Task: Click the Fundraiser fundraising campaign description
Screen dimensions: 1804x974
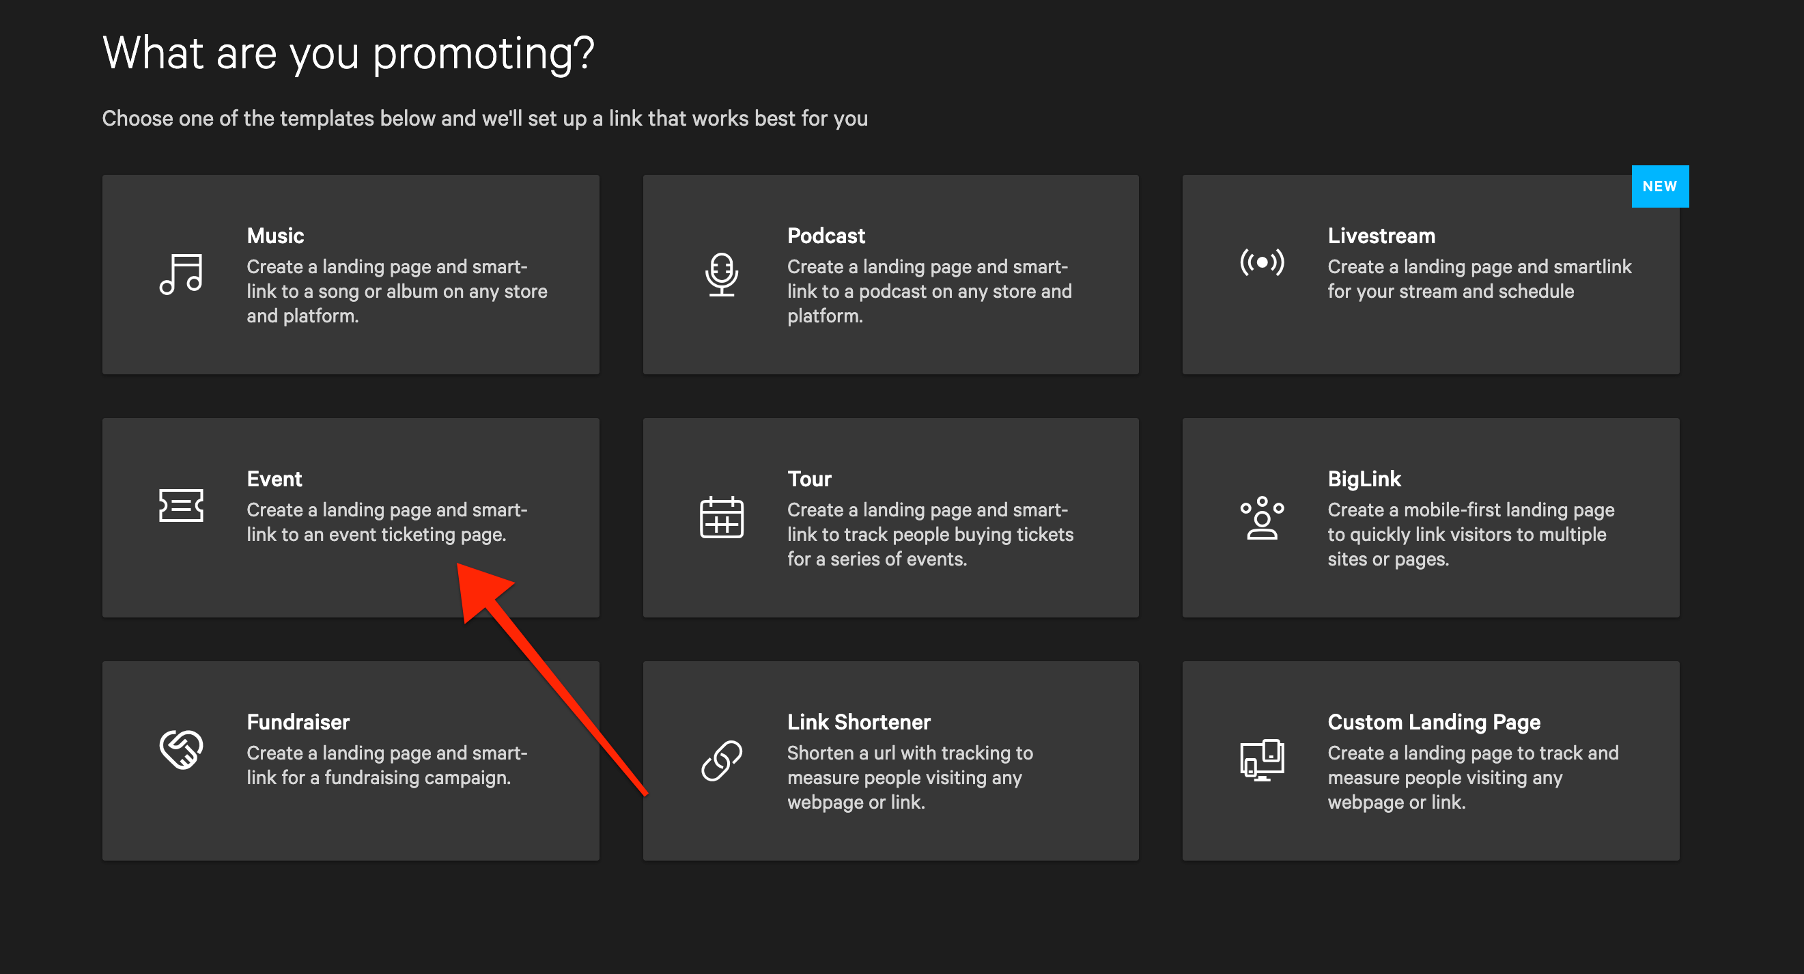Action: (x=386, y=765)
